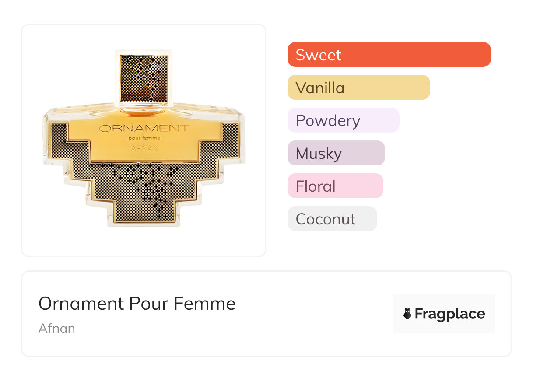
Task: Pick the Floral accord tag
Action: point(335,186)
